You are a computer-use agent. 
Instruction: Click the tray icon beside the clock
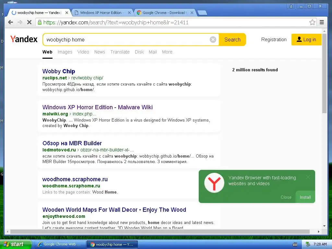click(308, 244)
